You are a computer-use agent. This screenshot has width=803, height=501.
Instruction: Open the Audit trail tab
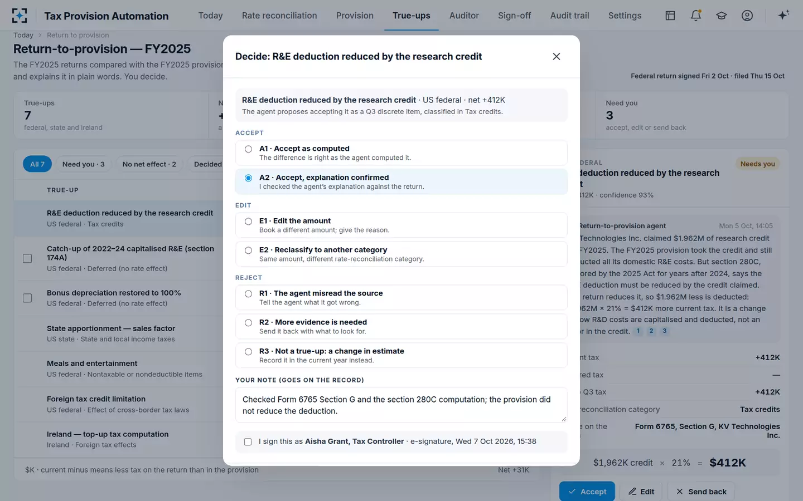click(569, 16)
